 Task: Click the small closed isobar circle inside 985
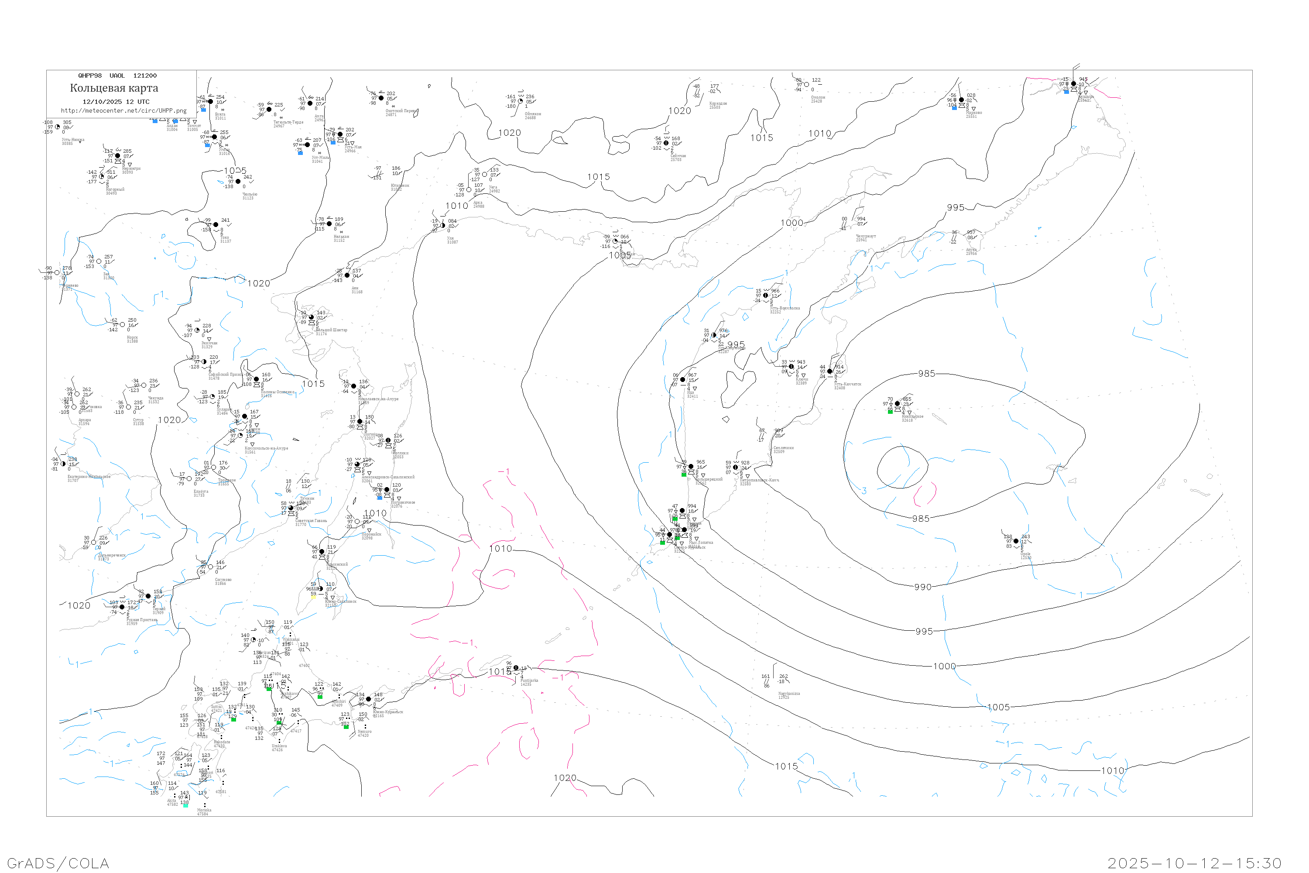(902, 467)
